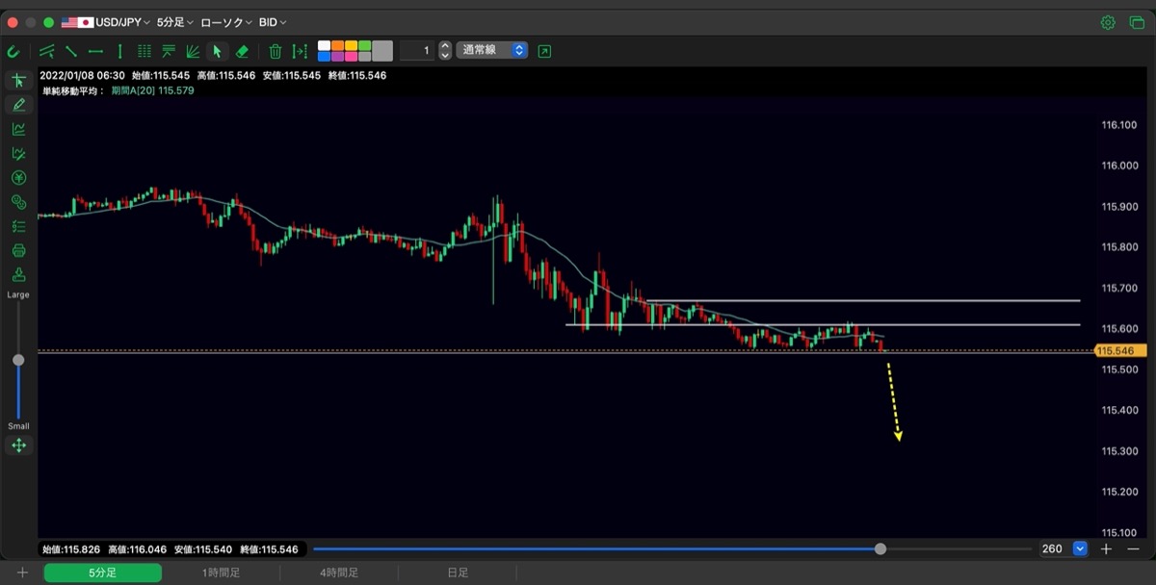Open the 通常線 line style dropdown

(493, 50)
